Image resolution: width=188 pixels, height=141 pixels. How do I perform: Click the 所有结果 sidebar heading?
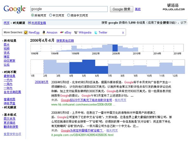tap(10, 41)
